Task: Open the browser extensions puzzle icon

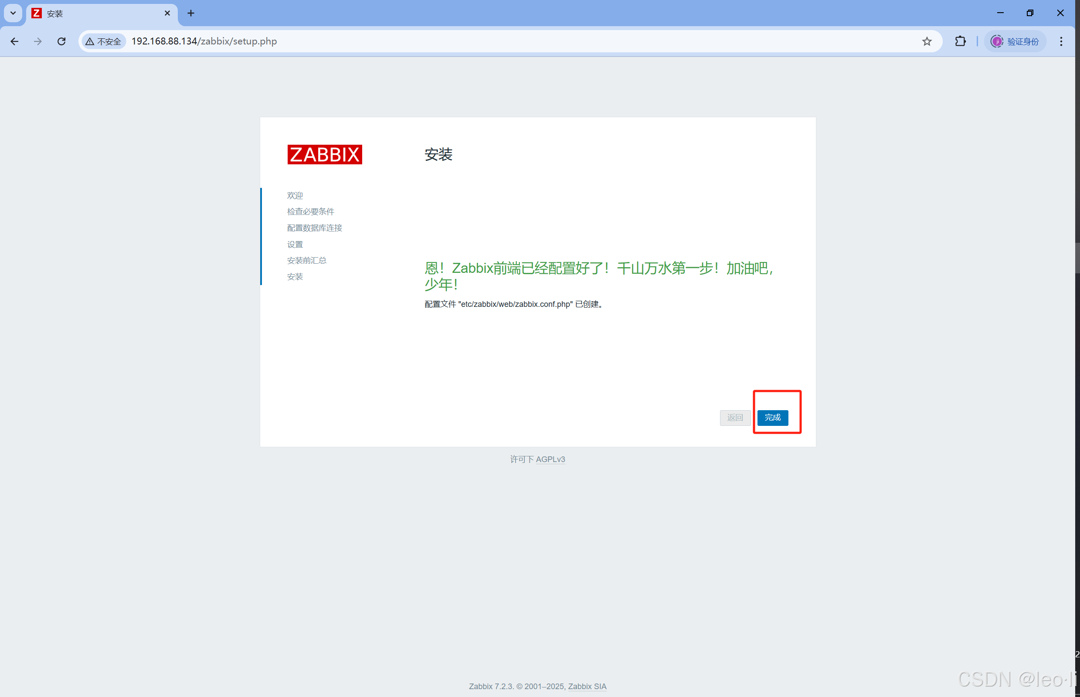Action: [x=960, y=41]
